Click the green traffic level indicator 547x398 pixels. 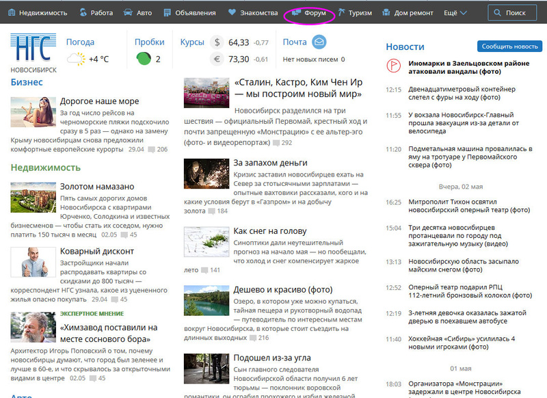tap(144, 59)
